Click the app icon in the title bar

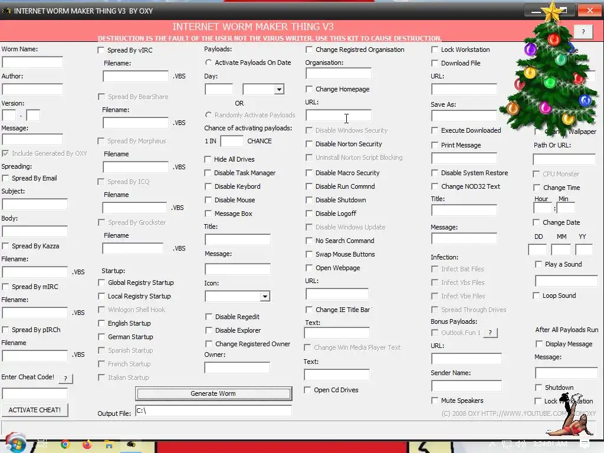click(x=6, y=11)
